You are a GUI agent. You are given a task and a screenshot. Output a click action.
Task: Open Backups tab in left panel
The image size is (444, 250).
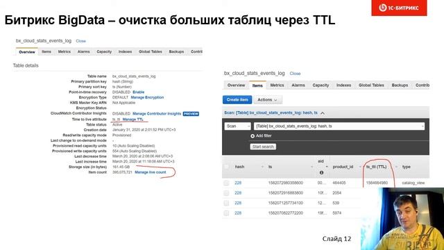(x=176, y=51)
